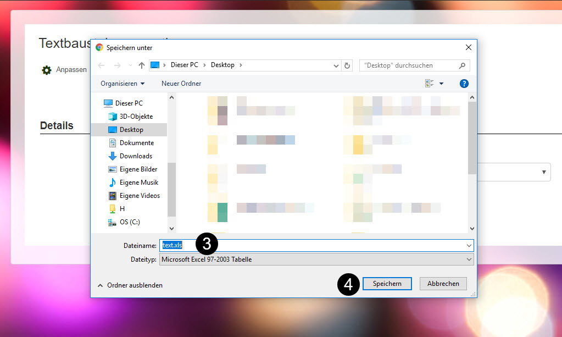Open the OS (C:) drive
562x337 pixels.
pos(130,222)
